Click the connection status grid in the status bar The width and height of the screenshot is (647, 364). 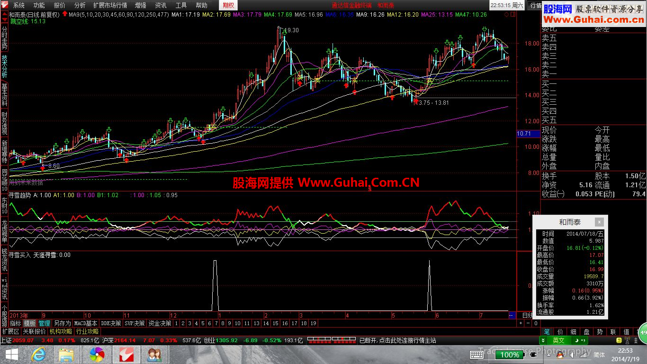[x=331, y=340]
